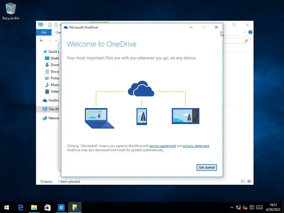Click the network status tray icon
The image size is (284, 213).
pos(238,207)
